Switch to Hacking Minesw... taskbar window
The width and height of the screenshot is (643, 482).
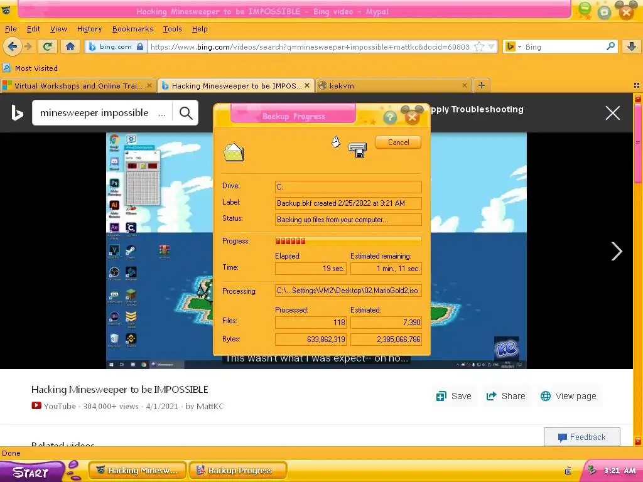tap(138, 471)
